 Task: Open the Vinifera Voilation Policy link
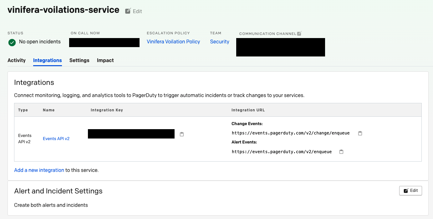pos(173,42)
